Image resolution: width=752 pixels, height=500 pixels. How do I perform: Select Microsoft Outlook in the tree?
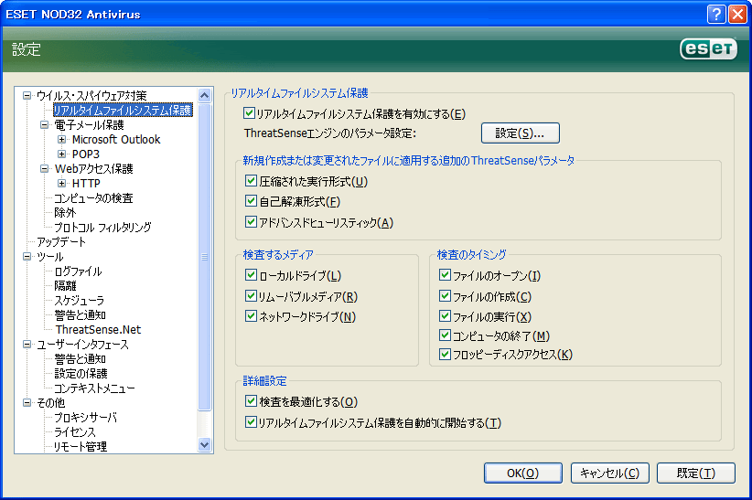tap(116, 140)
